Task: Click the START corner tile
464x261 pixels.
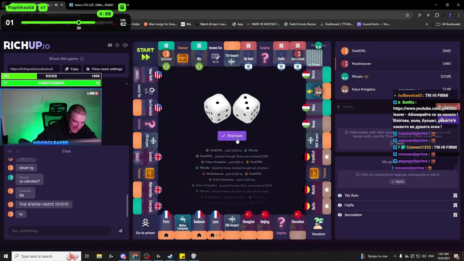Action: (145, 54)
